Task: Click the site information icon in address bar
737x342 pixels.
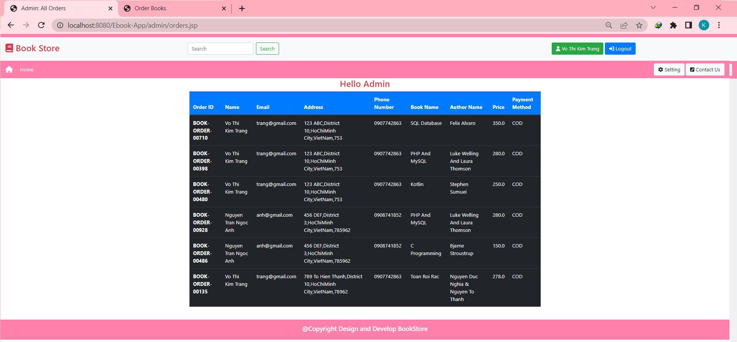Action: point(60,25)
